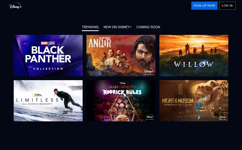Open the Andor series tile

tap(121, 56)
